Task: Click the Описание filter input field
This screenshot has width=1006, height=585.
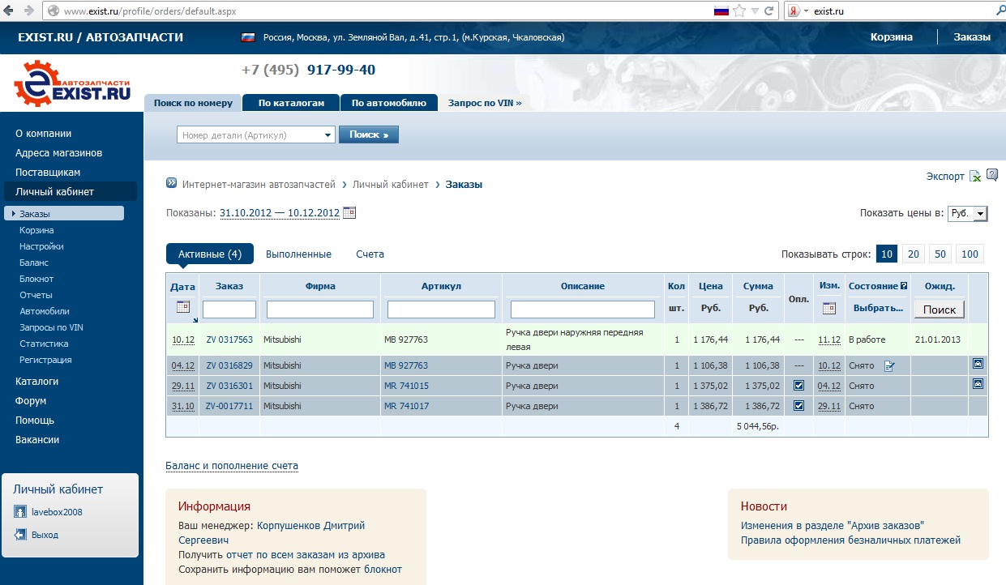Action: 583,310
